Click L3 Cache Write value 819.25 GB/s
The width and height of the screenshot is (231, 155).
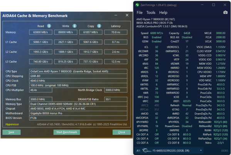tap(66, 62)
